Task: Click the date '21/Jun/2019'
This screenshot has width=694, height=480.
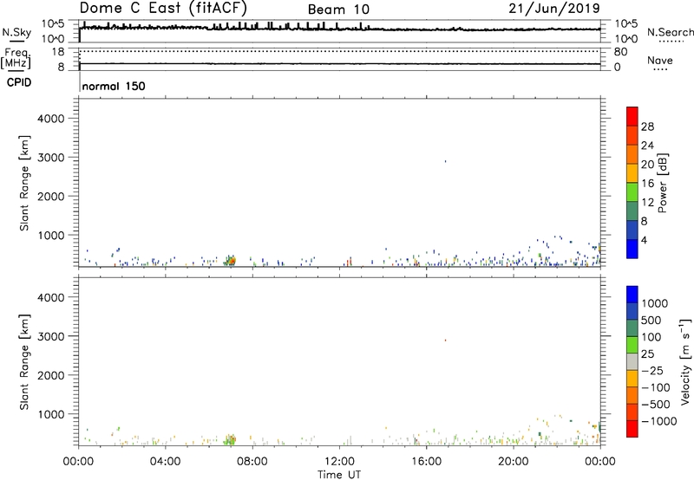Action: point(554,9)
